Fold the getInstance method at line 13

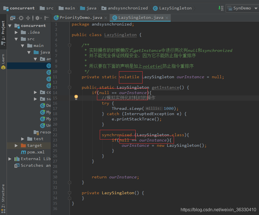pyautogui.click(x=69, y=87)
